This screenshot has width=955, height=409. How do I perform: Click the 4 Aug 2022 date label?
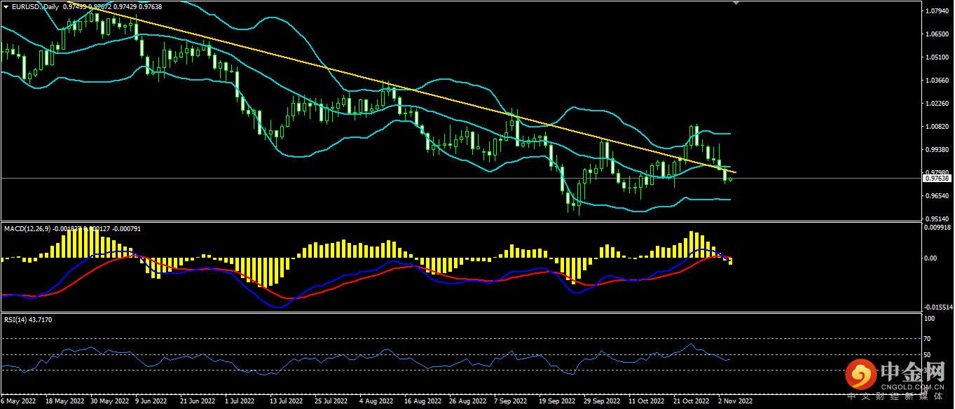tap(376, 401)
